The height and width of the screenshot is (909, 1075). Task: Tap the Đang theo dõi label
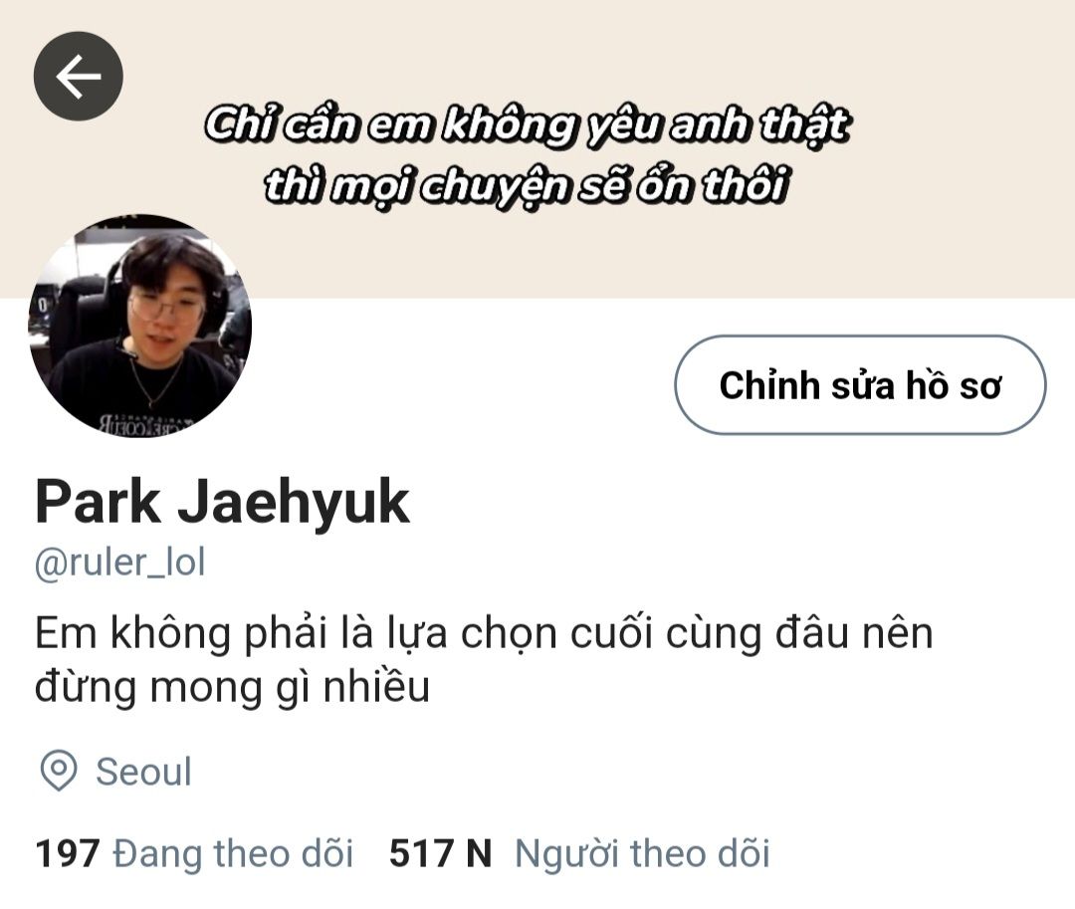point(233,853)
